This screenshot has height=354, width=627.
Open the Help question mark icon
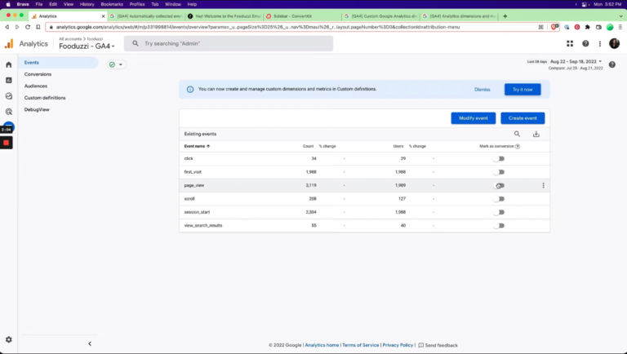coord(585,43)
